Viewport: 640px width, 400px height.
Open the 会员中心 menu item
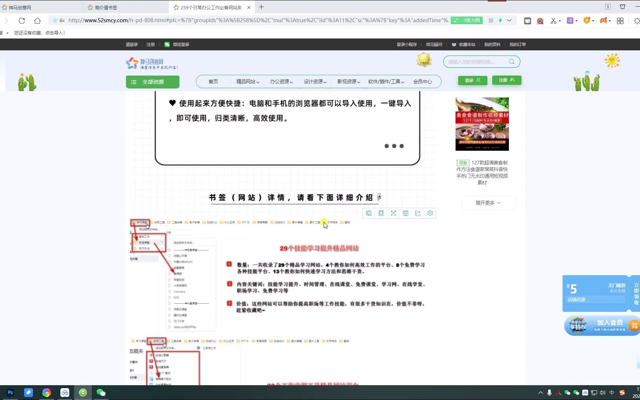coord(423,81)
